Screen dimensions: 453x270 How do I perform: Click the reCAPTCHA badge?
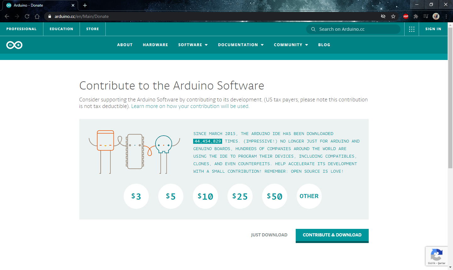437,256
